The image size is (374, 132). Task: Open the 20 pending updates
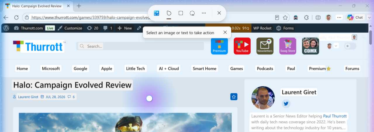point(93,28)
